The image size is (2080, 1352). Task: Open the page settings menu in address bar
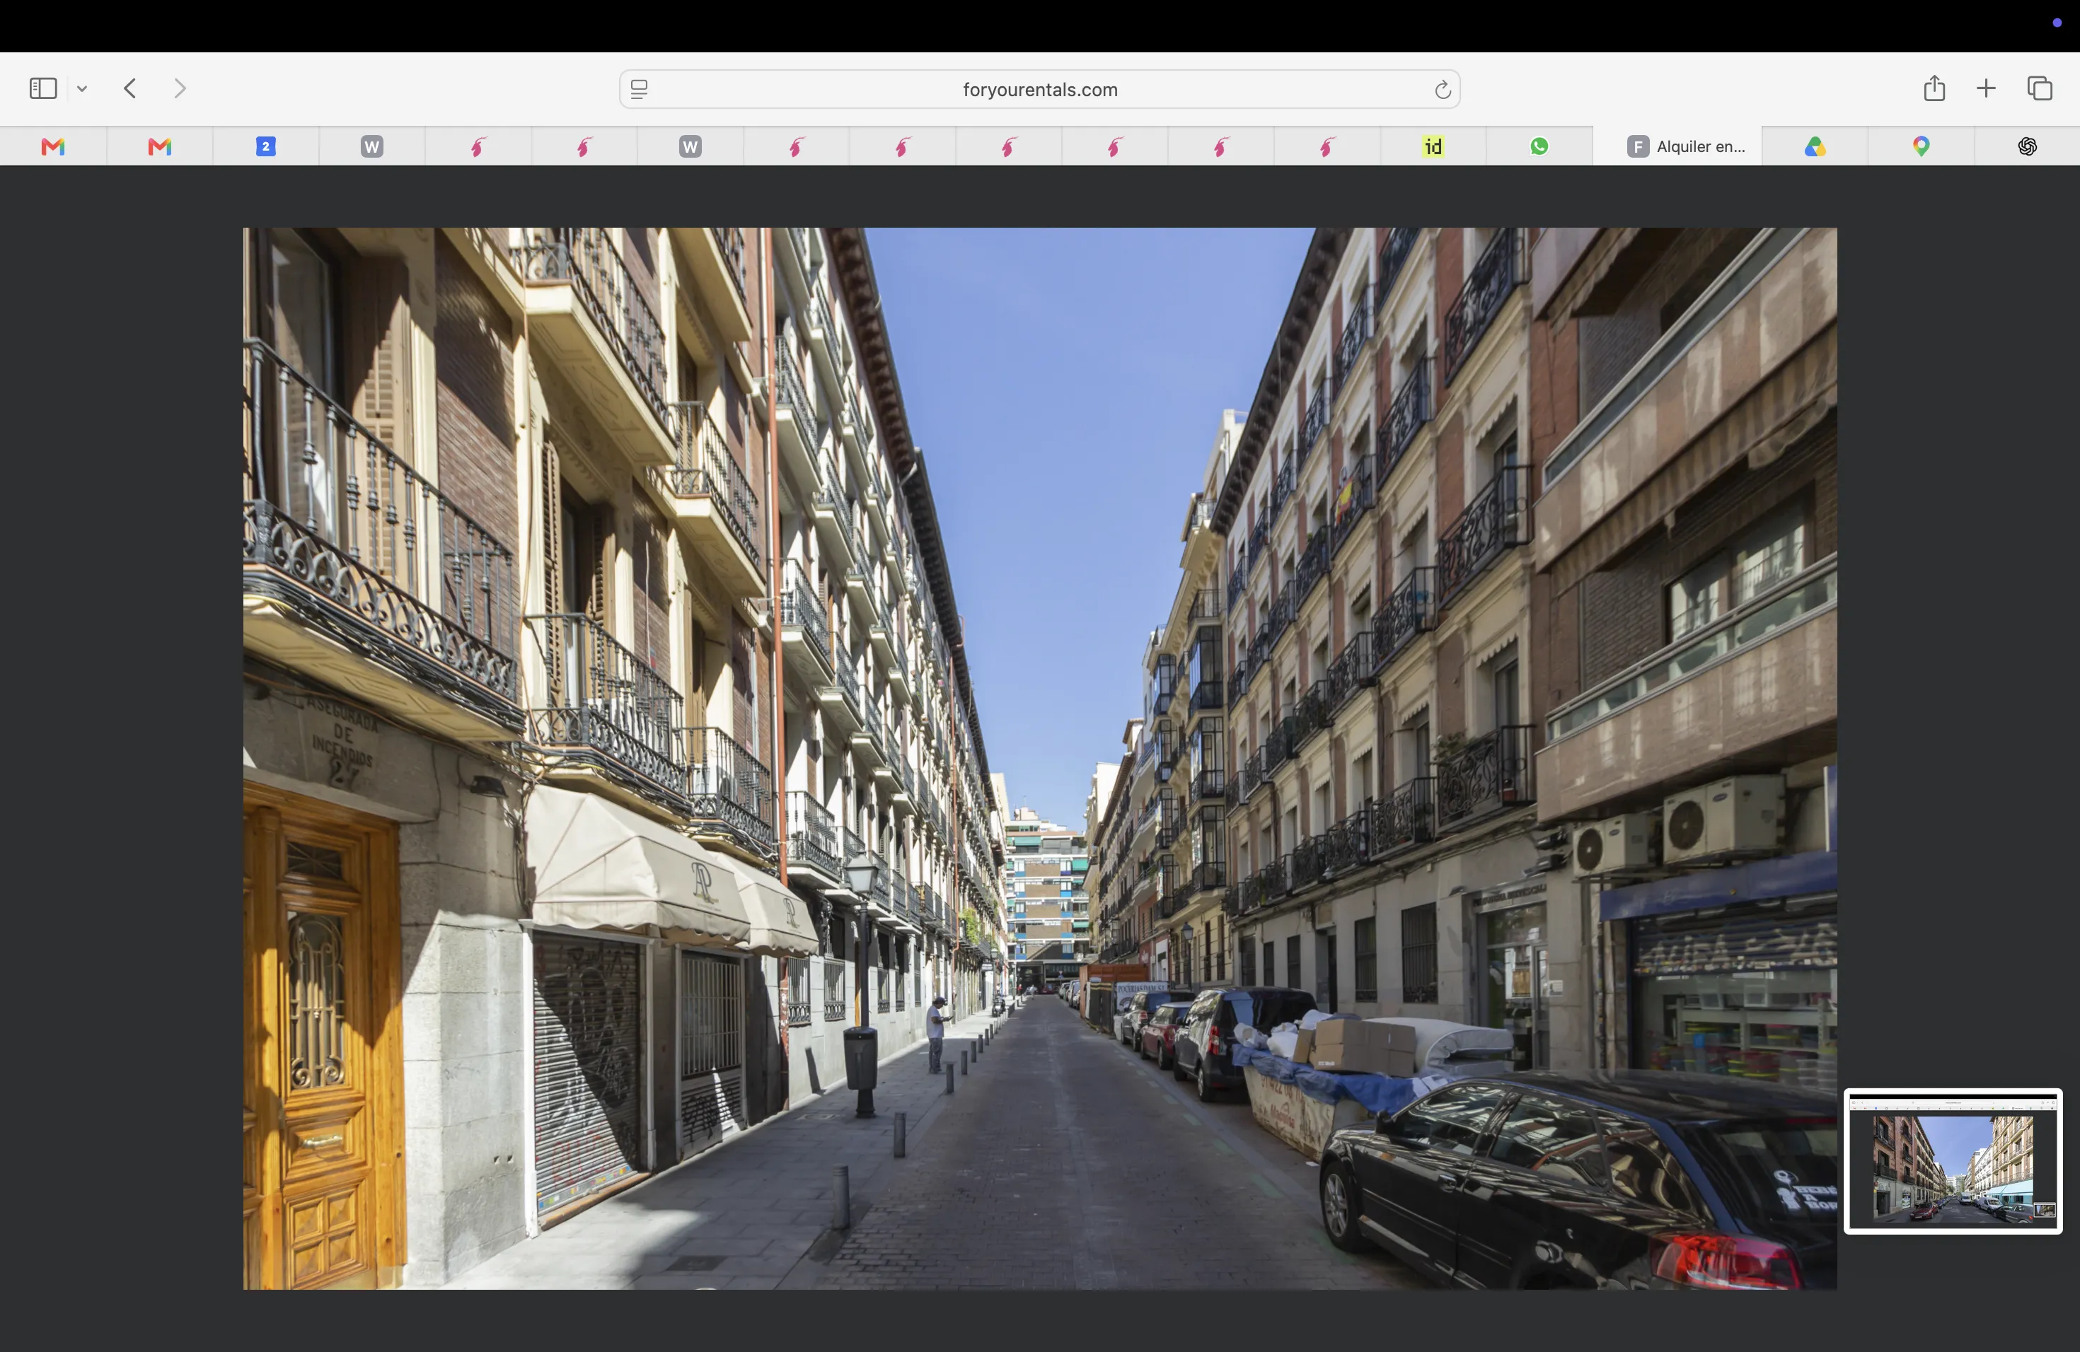point(639,89)
